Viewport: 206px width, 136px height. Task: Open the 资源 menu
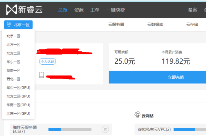tap(79, 10)
